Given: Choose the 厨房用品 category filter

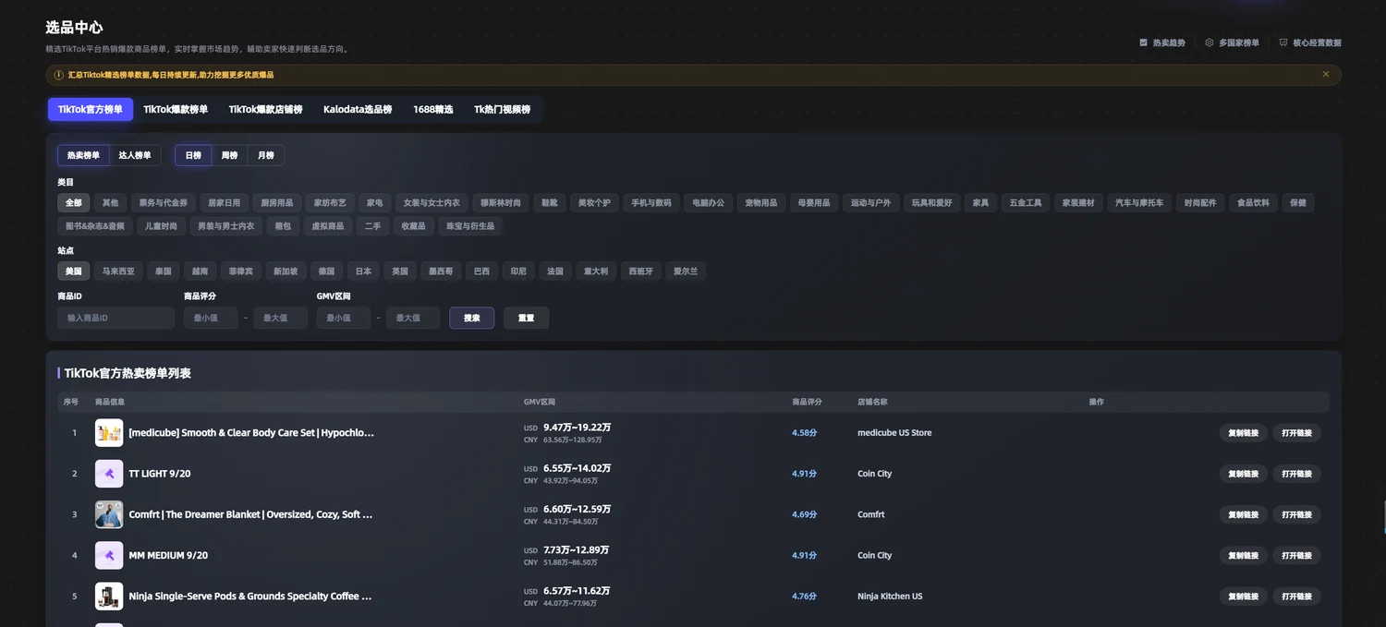Looking at the screenshot, I should 277,203.
